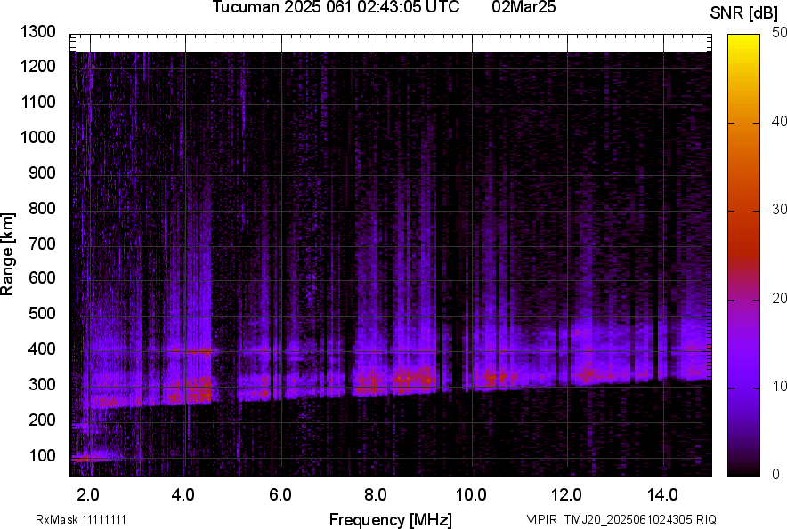Pick the red region of the colorbar
Viewport: 787px width, 529px height.
(x=744, y=231)
